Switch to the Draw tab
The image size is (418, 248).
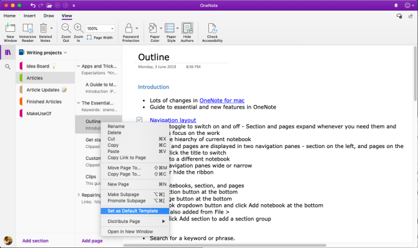(x=49, y=16)
